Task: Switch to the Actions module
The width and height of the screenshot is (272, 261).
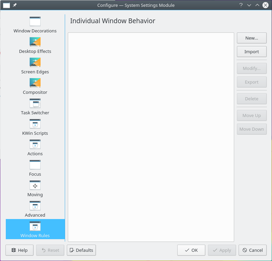Action: [35, 147]
